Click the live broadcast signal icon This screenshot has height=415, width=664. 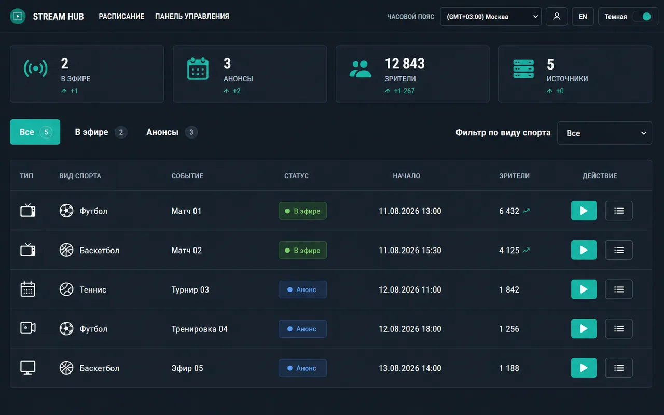(35, 68)
